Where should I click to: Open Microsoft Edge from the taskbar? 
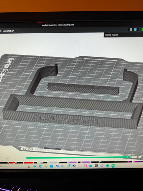(x=41, y=166)
